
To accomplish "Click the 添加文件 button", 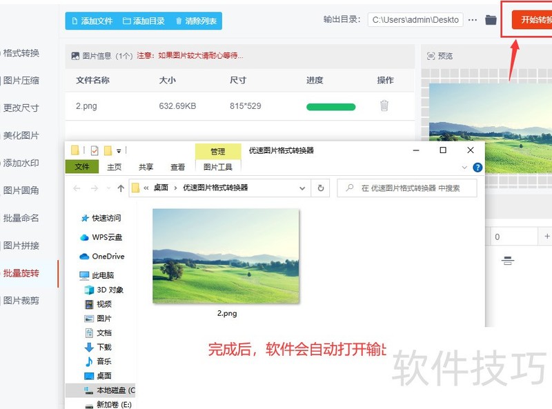I will pyautogui.click(x=90, y=21).
